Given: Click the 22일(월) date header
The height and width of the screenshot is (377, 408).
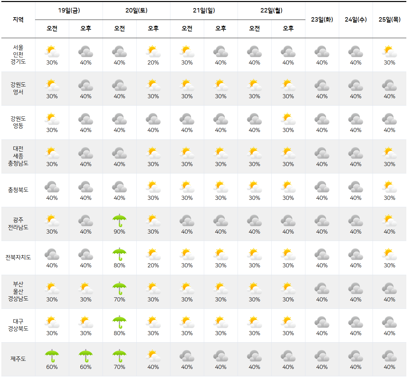Looking at the screenshot, I should (271, 10).
